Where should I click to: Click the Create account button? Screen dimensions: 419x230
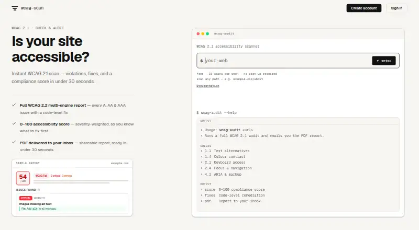pos(363,8)
